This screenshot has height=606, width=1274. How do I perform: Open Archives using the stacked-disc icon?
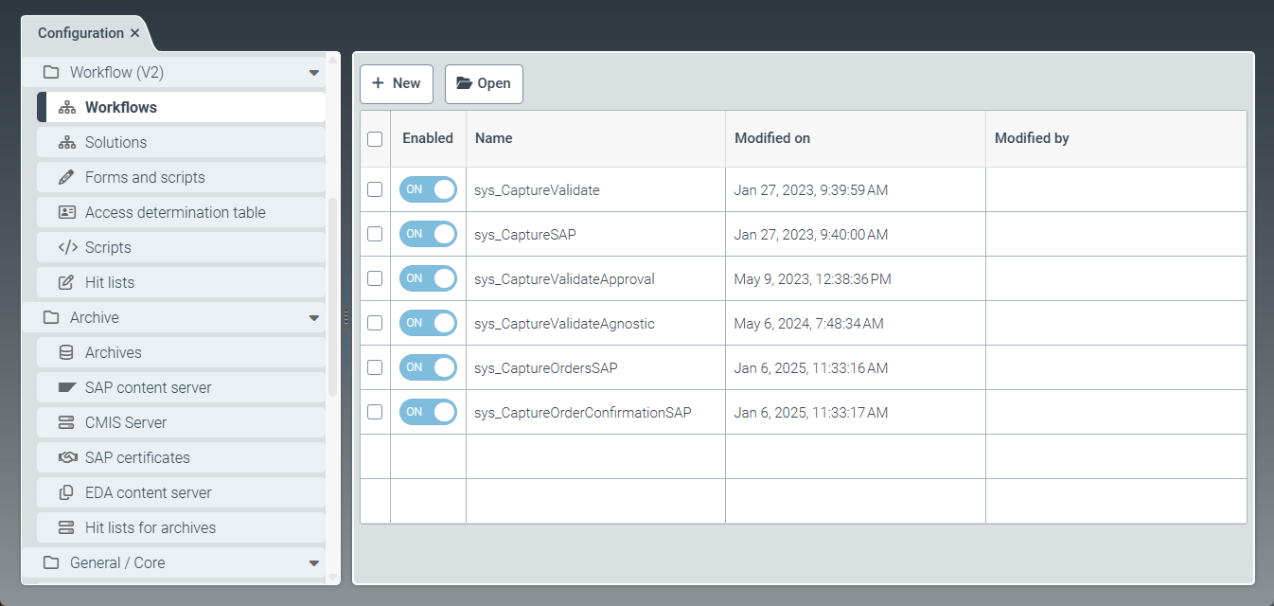pos(66,352)
